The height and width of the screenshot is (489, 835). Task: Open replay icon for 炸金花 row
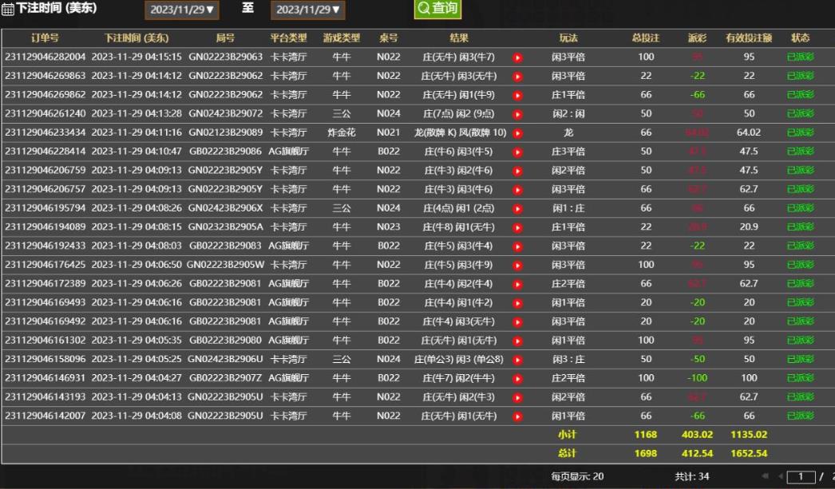click(517, 133)
